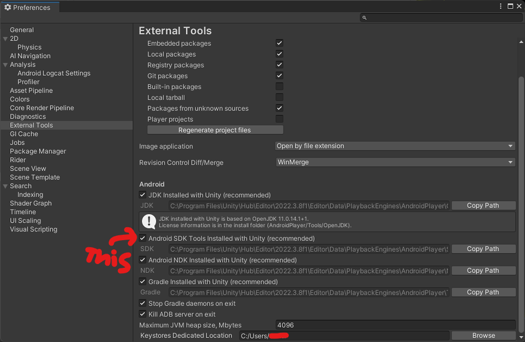
Task: Copy the Android SDK path using Copy Path
Action: tap(483, 249)
